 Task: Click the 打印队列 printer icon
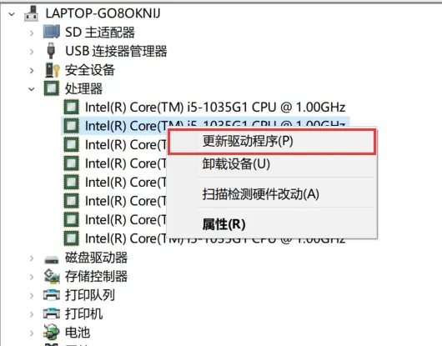click(x=52, y=295)
